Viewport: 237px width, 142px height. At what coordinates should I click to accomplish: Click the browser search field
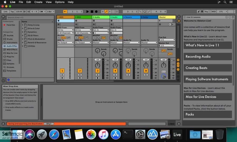30,17
